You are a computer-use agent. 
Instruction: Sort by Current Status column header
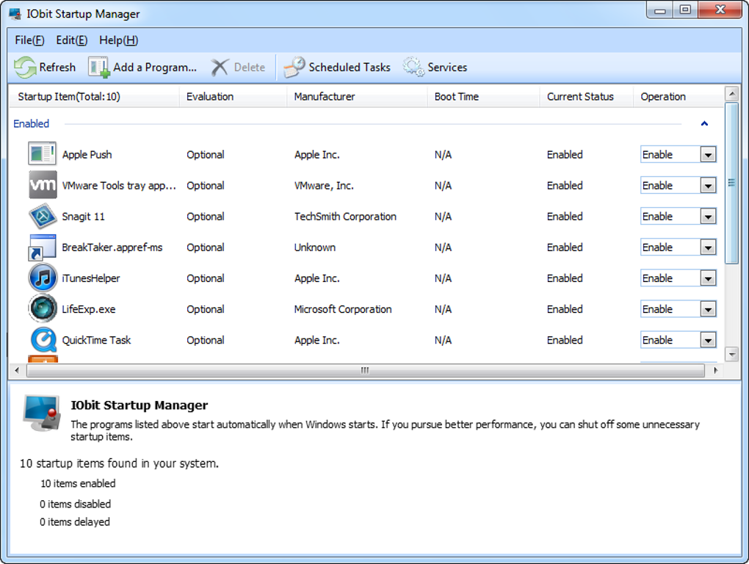pyautogui.click(x=587, y=96)
